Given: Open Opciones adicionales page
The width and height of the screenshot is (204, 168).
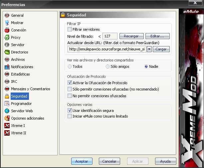Looking at the screenshot, I should (x=28, y=118).
